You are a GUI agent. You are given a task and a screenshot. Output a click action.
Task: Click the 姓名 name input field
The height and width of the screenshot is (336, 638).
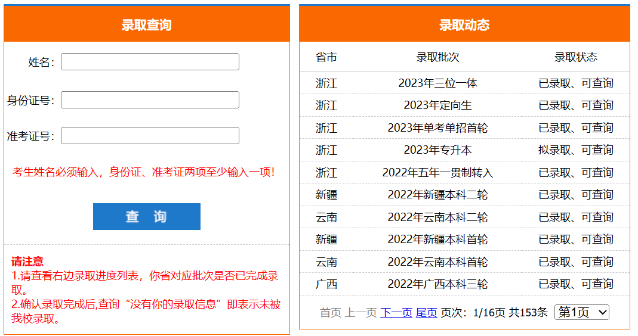pyautogui.click(x=150, y=62)
